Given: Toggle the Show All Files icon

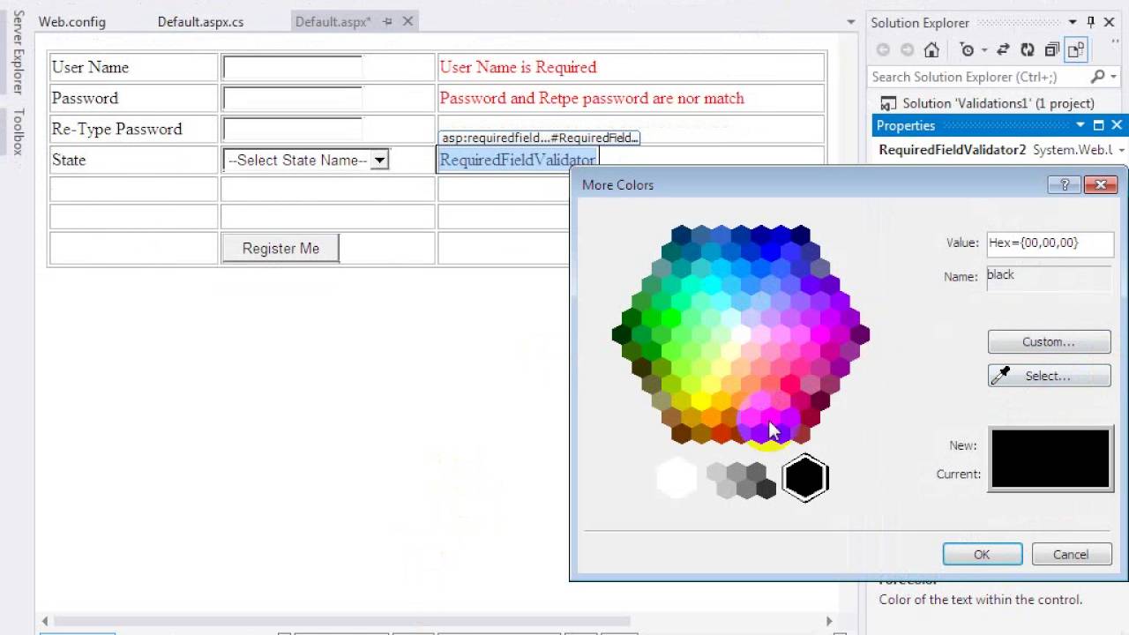Looking at the screenshot, I should coord(1075,50).
